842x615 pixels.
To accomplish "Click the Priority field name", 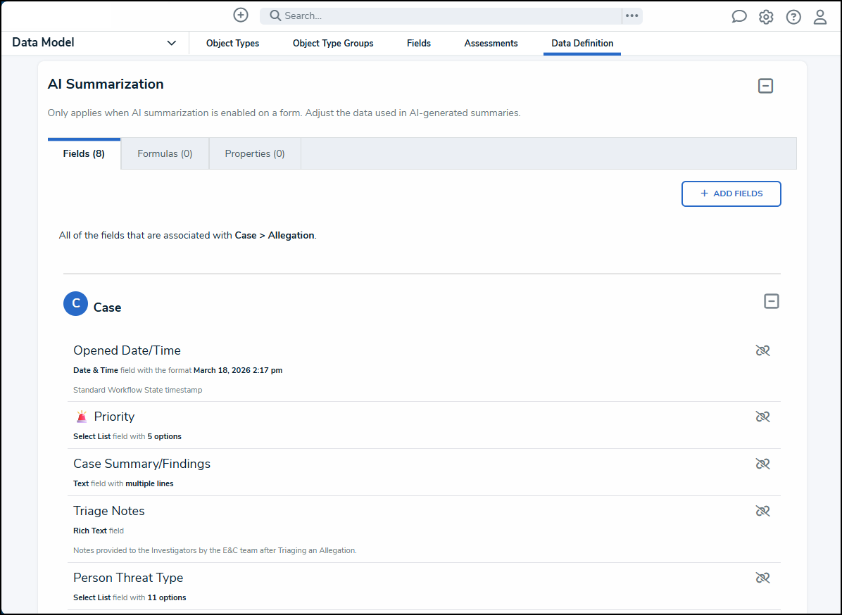I will click(x=114, y=417).
